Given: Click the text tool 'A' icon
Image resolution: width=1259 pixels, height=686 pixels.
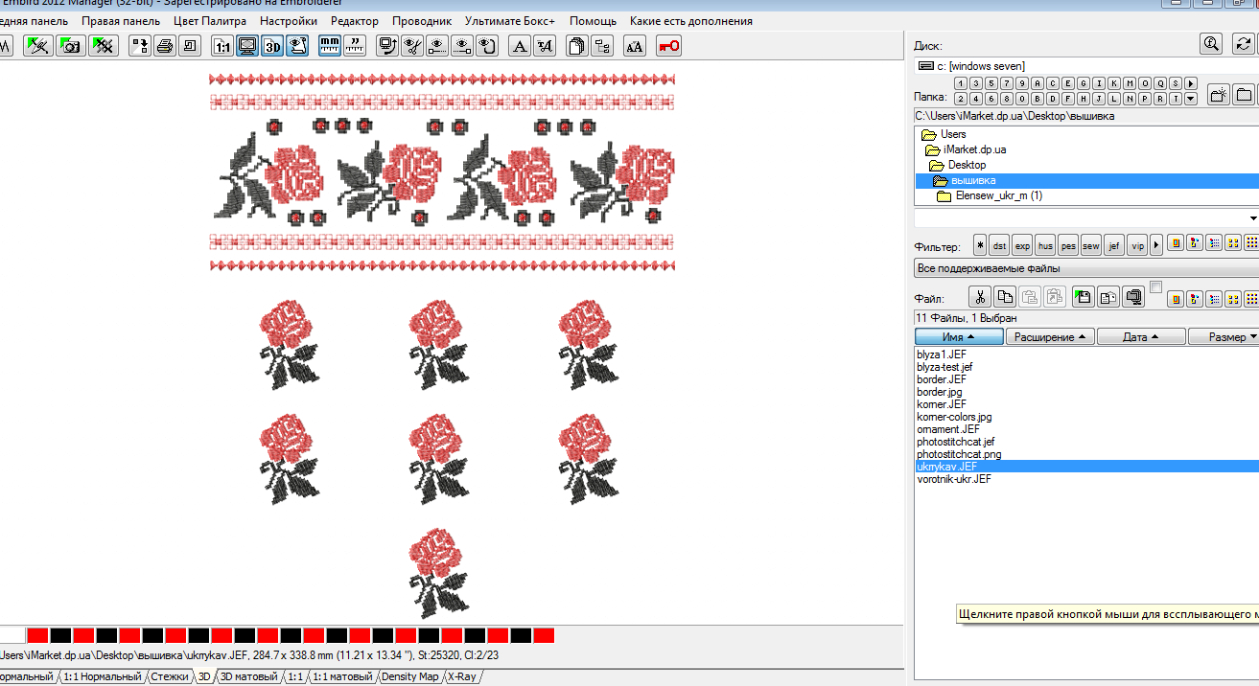Looking at the screenshot, I should [x=519, y=45].
